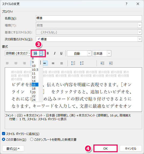Image resolution: width=144 pixels, height=154 pixels.
Task: Choose font size 10.5 from list
Action: click(35, 70)
